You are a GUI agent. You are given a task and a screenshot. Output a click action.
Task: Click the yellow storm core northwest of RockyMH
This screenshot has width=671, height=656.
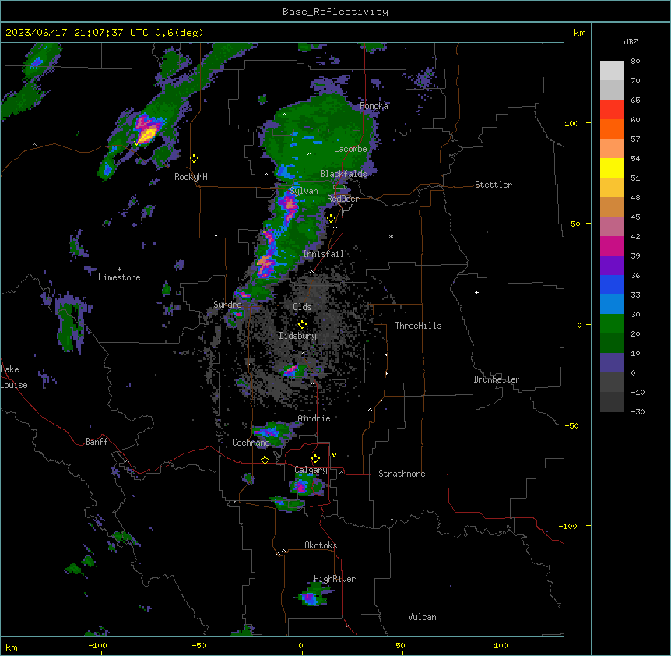147,134
